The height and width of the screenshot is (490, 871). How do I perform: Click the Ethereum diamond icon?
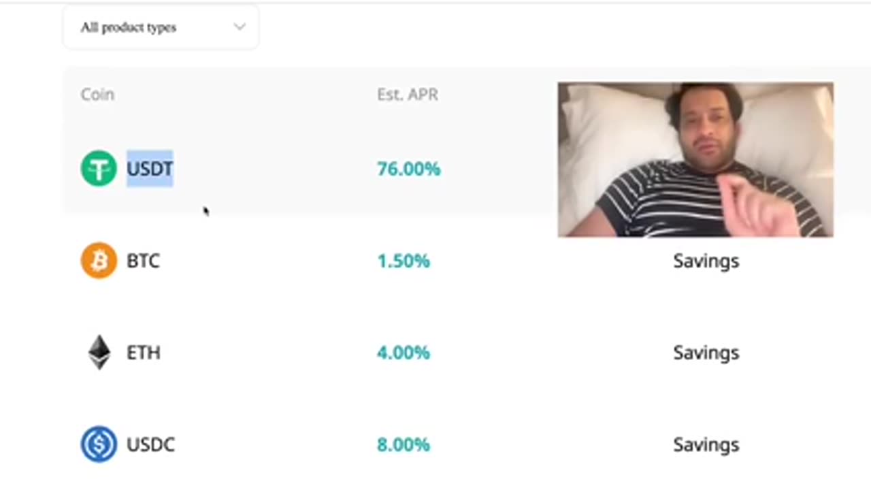(99, 352)
